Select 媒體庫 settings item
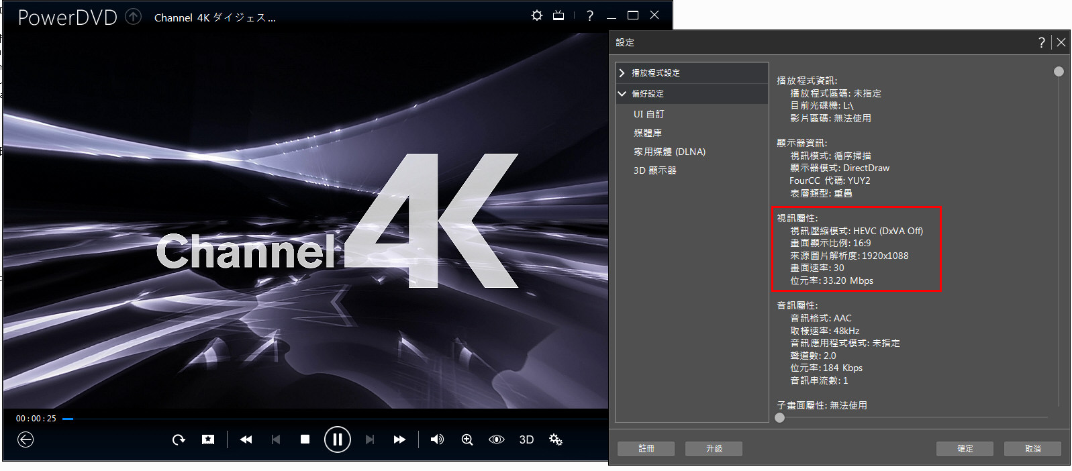Screen dimensions: 1072x471 click(x=648, y=133)
